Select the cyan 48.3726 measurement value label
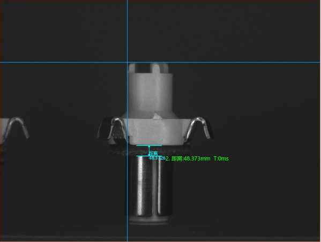This screenshot has height=242, width=321. click(x=157, y=158)
